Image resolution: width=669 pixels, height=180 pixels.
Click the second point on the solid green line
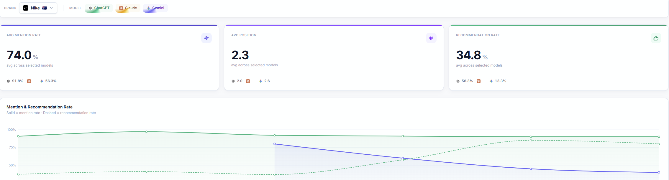point(147,132)
